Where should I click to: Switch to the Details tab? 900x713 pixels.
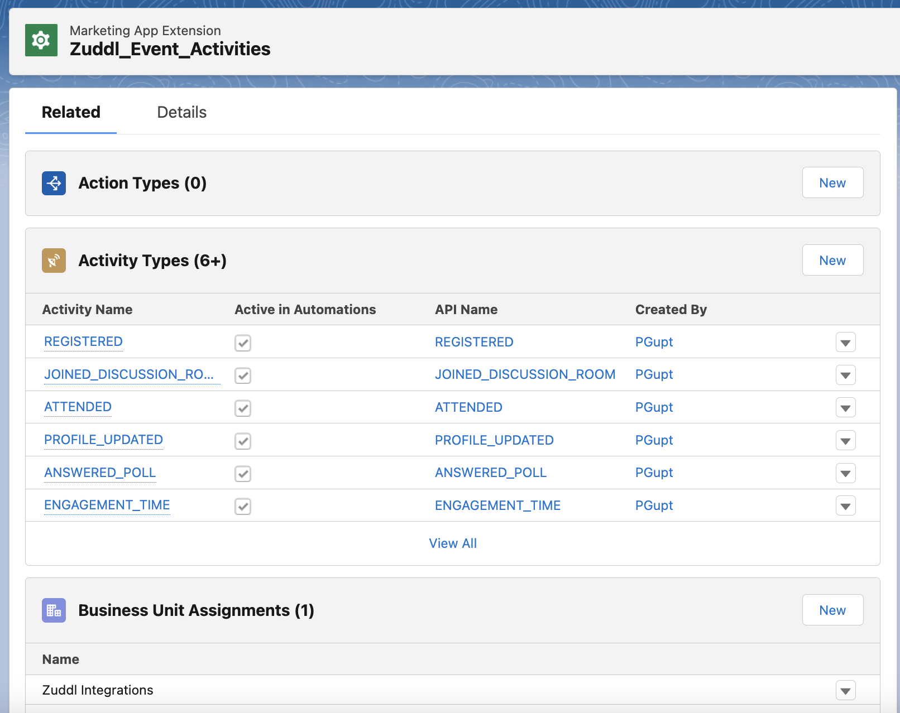[x=181, y=112]
